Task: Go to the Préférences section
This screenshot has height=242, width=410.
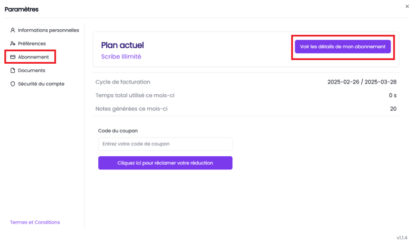Action: tap(32, 44)
